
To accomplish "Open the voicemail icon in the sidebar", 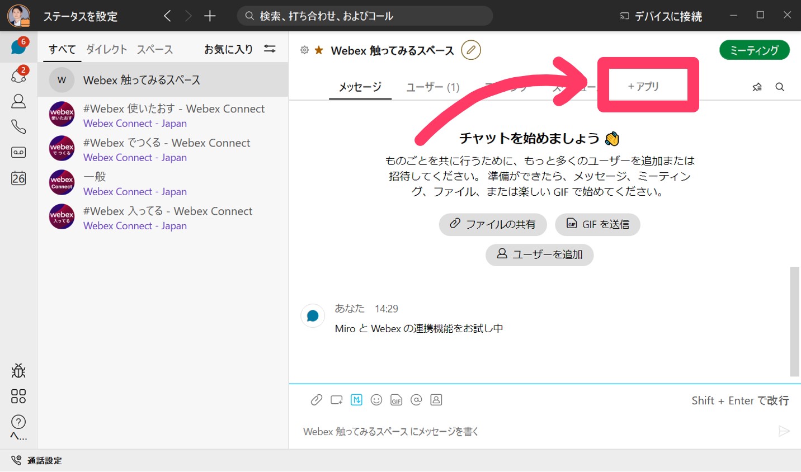I will (18, 152).
